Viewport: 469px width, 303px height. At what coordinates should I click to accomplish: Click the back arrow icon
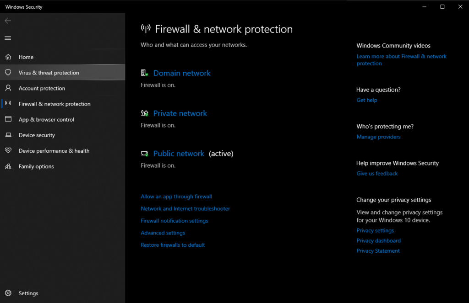pos(8,21)
